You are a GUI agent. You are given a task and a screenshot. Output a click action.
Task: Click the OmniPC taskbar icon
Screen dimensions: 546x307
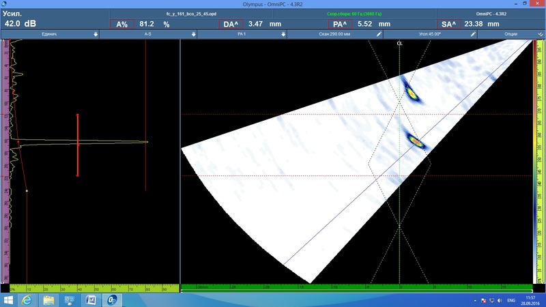pos(113,299)
